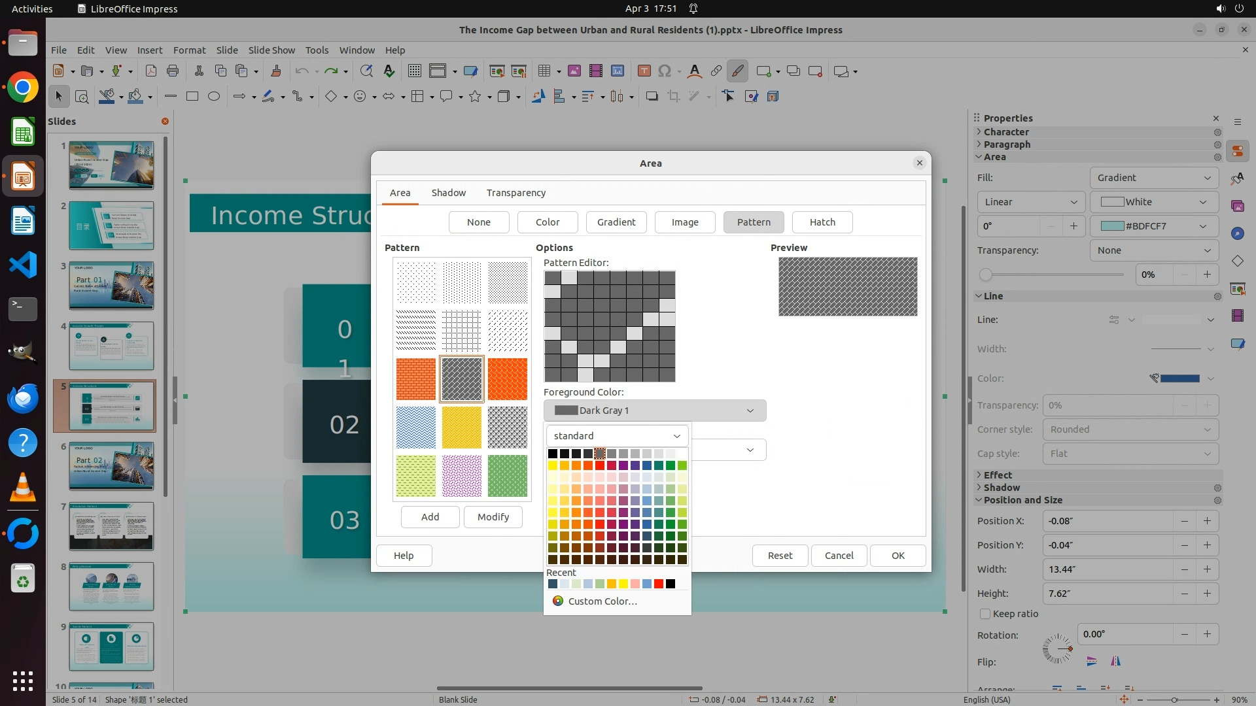Toggle the Keep ratio checkbox
The height and width of the screenshot is (706, 1256).
point(985,614)
